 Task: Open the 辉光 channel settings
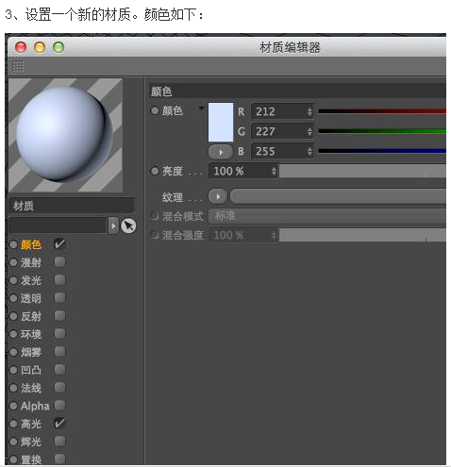[31, 442]
